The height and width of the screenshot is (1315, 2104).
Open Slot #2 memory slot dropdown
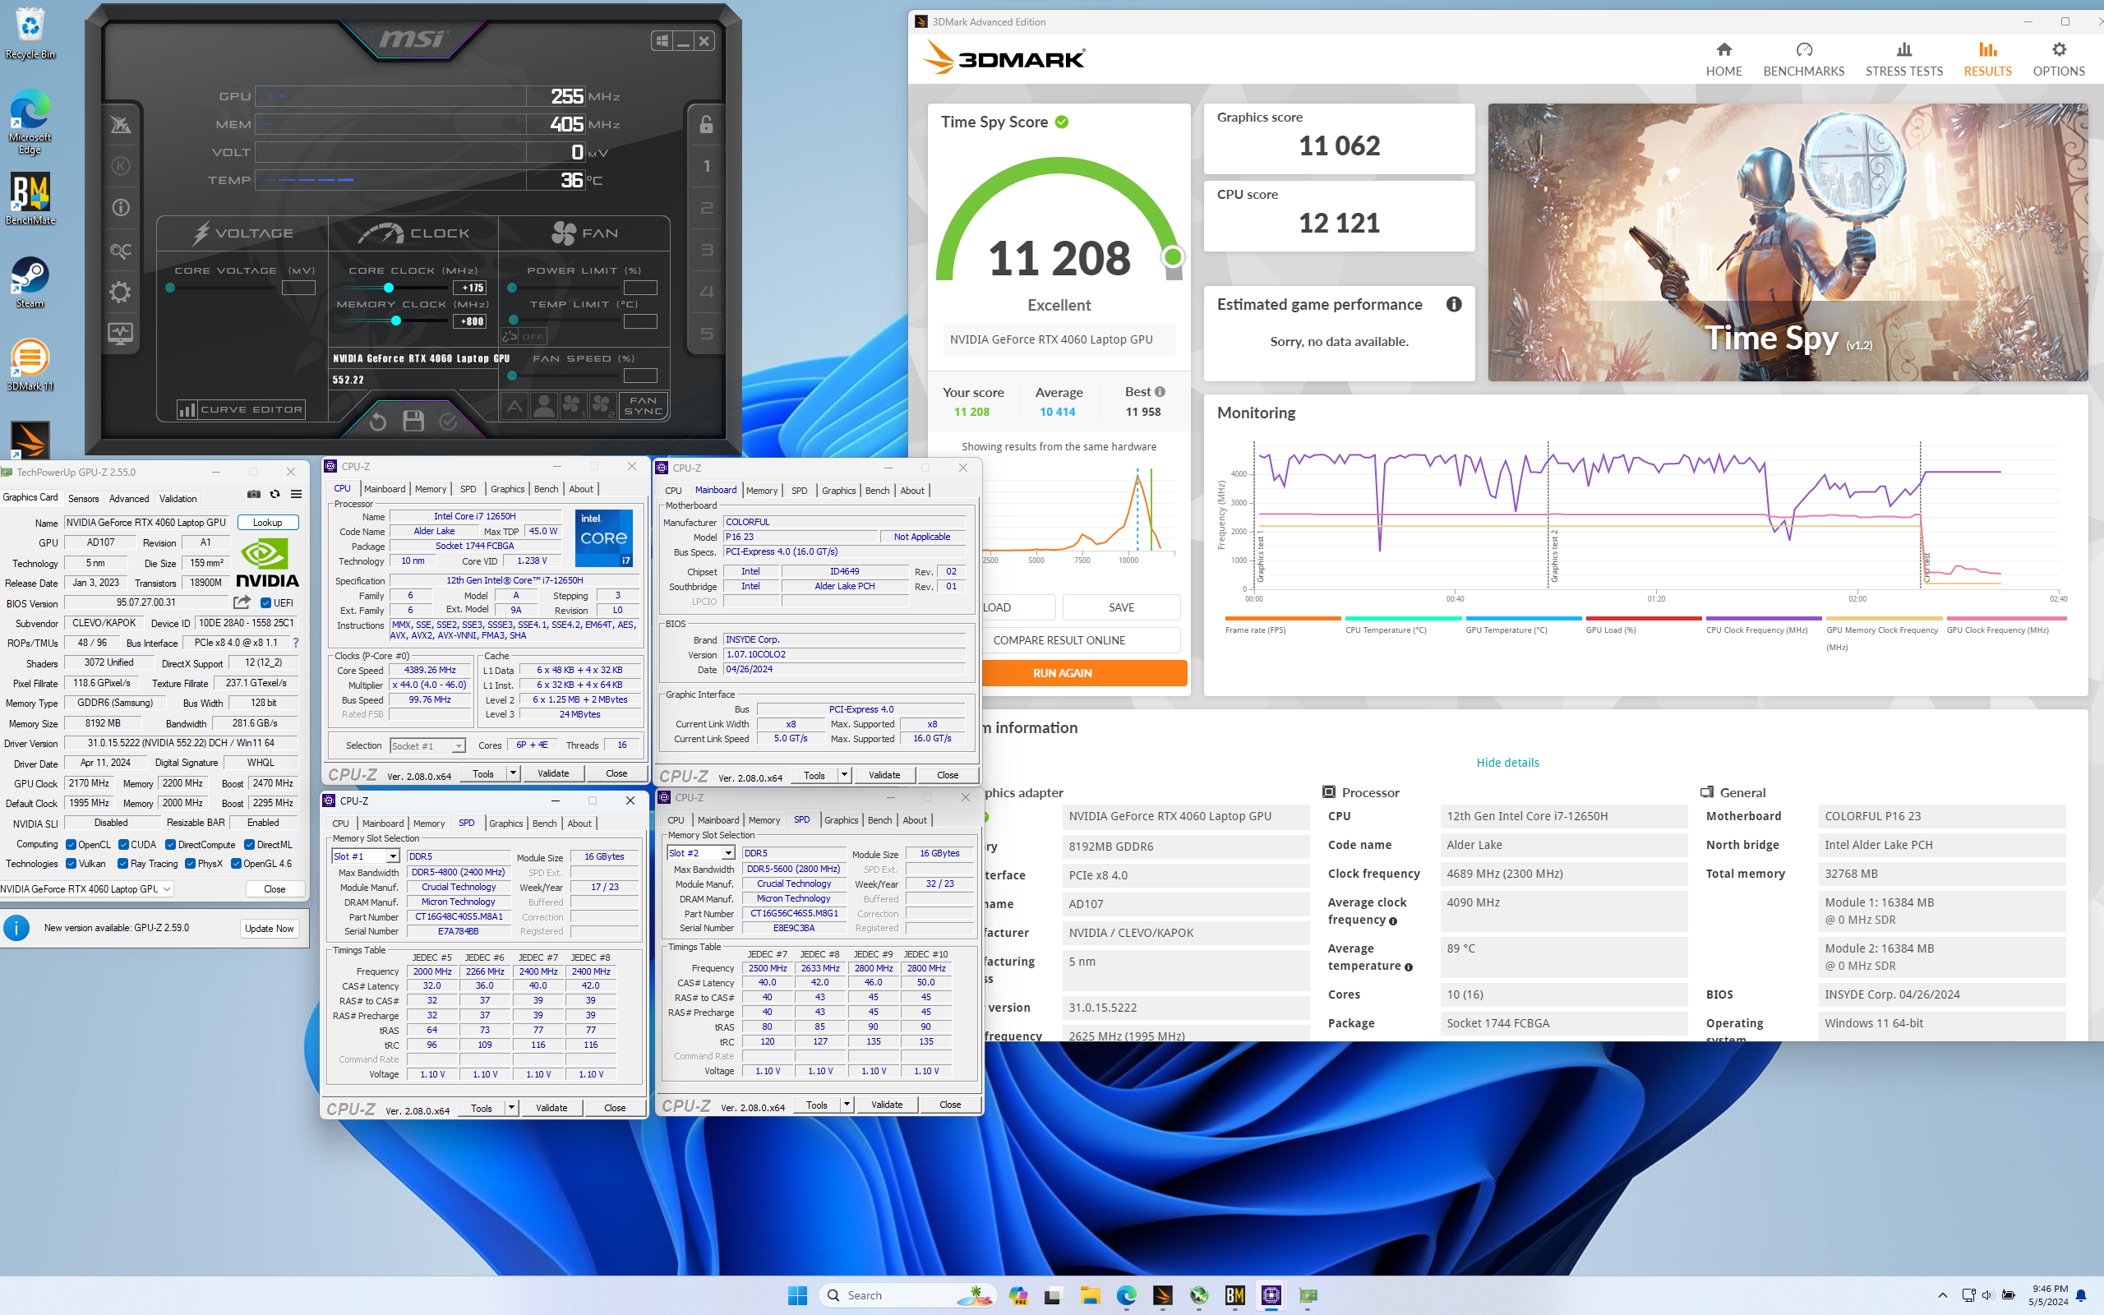[x=701, y=853]
